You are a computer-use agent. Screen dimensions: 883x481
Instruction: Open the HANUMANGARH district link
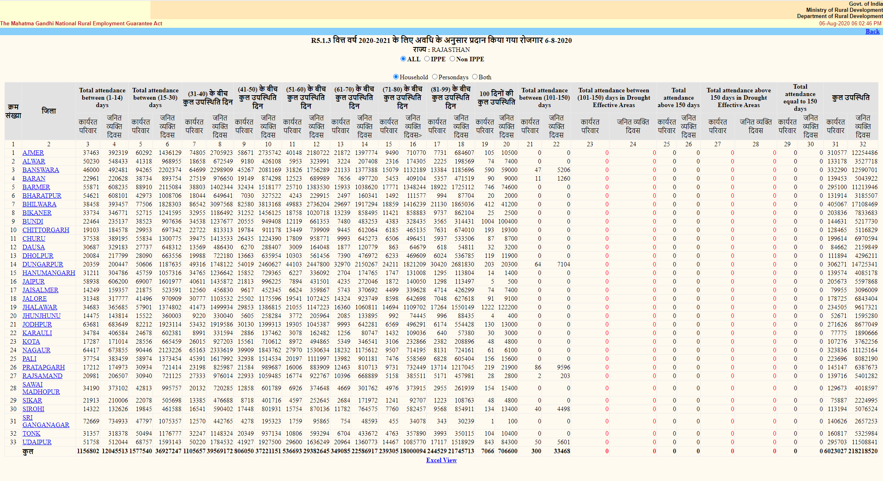pyautogui.click(x=49, y=273)
